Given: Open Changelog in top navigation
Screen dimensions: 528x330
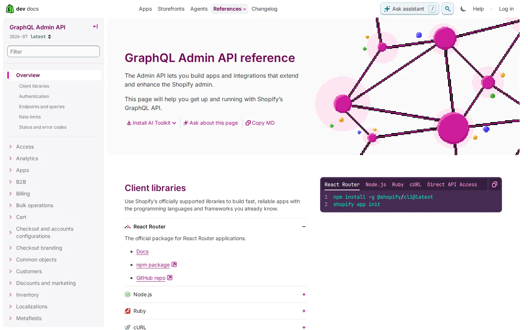Looking at the screenshot, I should tap(264, 9).
